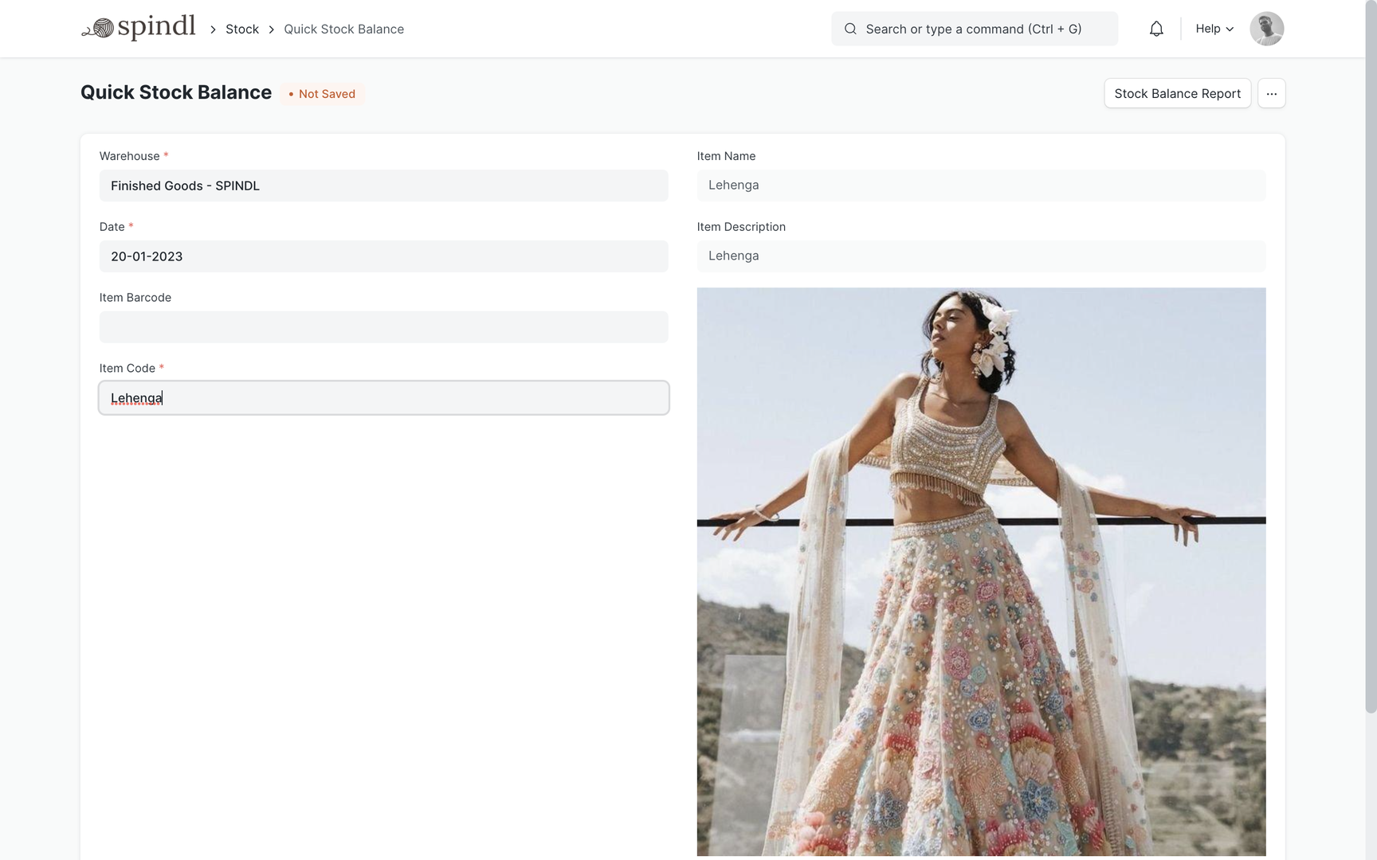Click the Item Code label
Image resolution: width=1377 pixels, height=860 pixels.
(127, 368)
